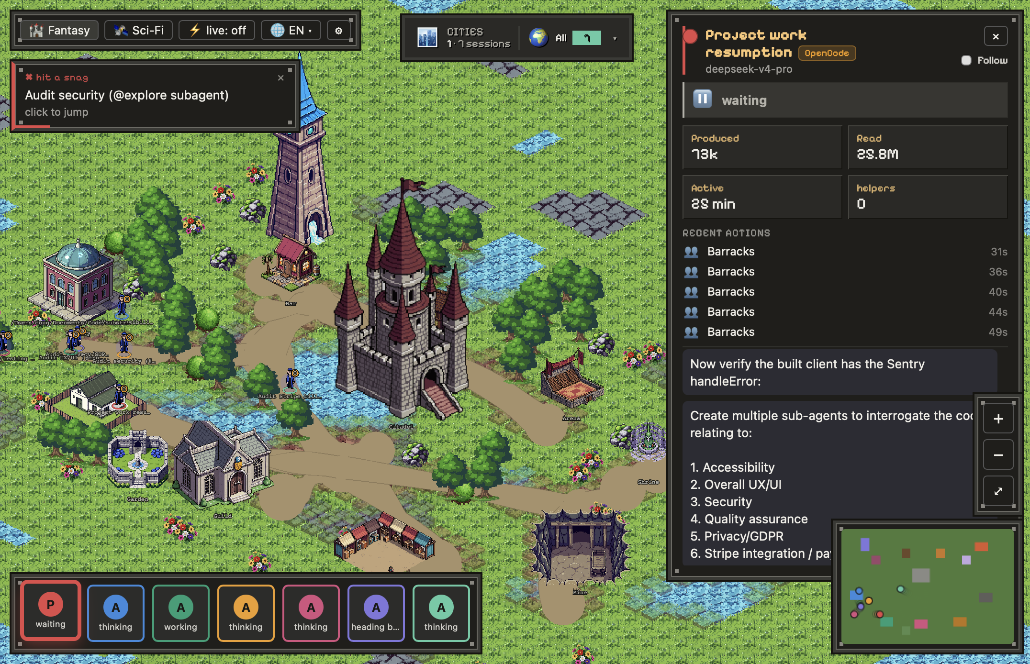The height and width of the screenshot is (664, 1030).
Task: Select the red P waiting agent card
Action: point(50,611)
